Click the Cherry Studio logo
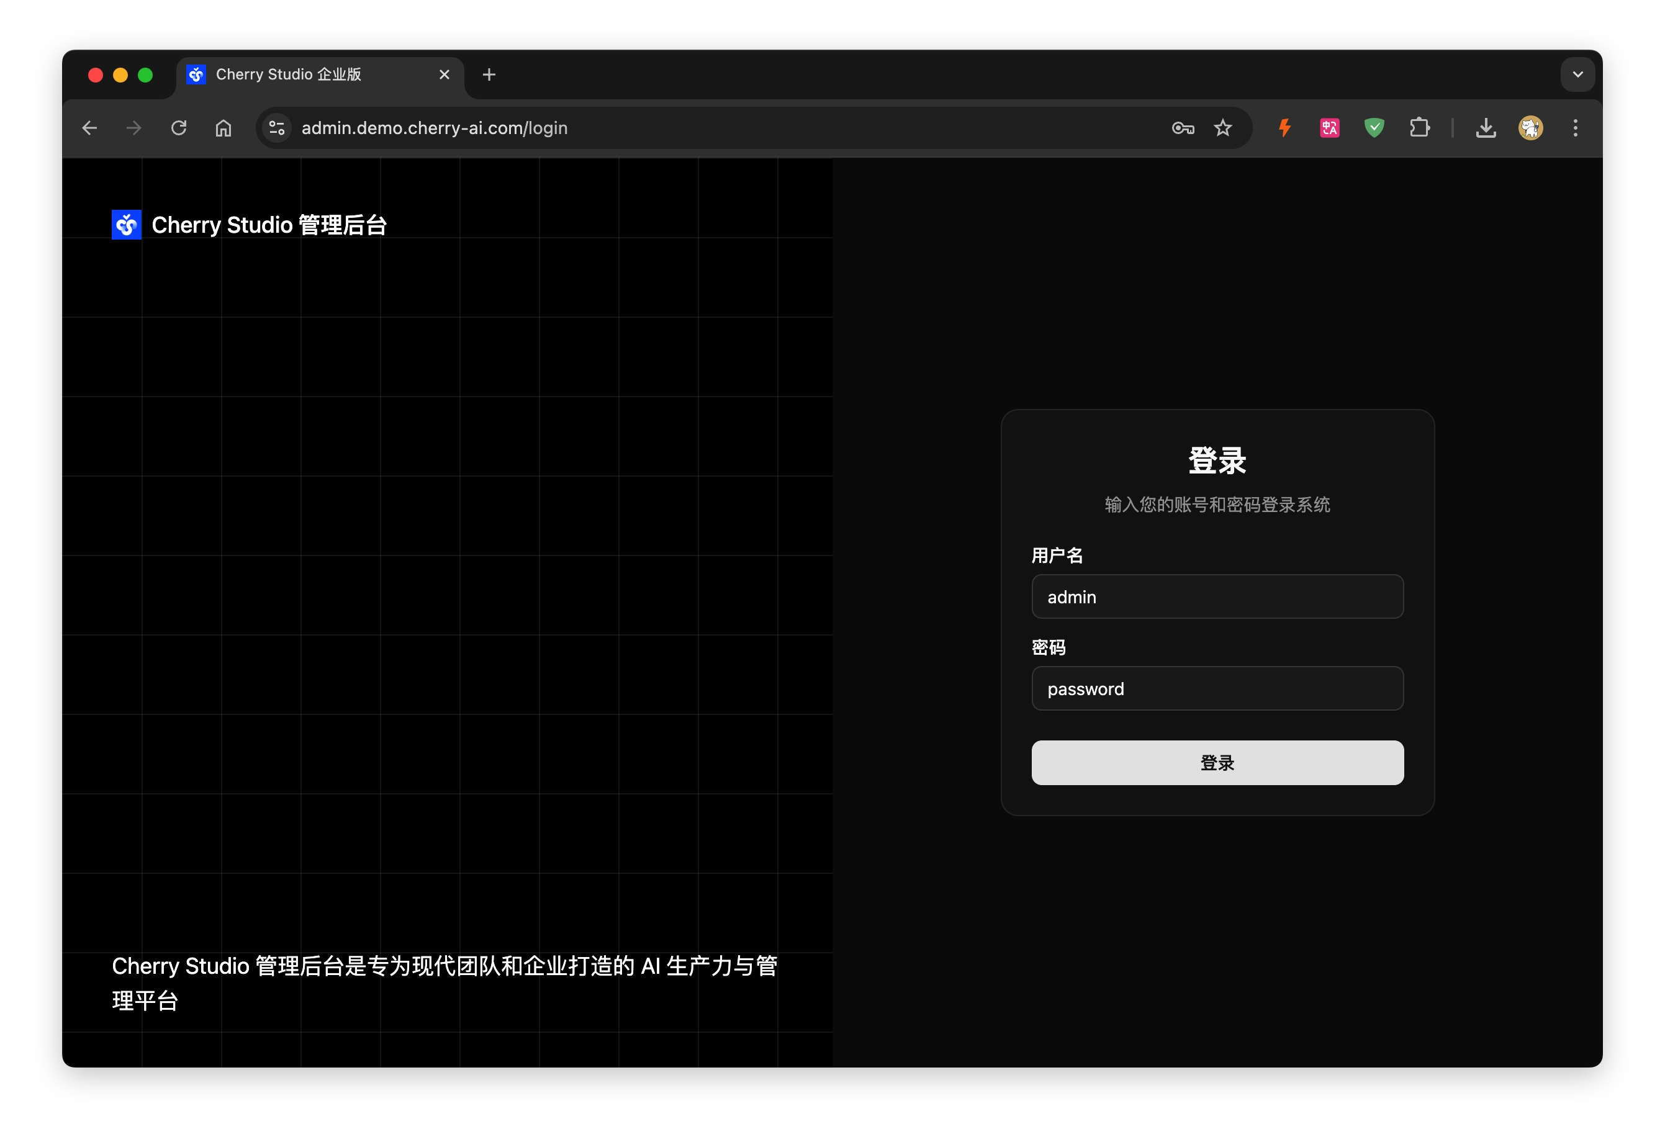The height and width of the screenshot is (1142, 1665). tap(126, 224)
